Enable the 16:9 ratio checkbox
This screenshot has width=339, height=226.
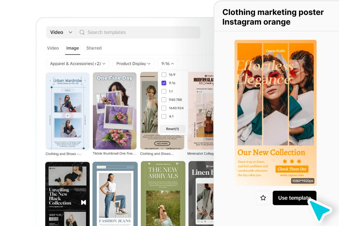point(164,75)
